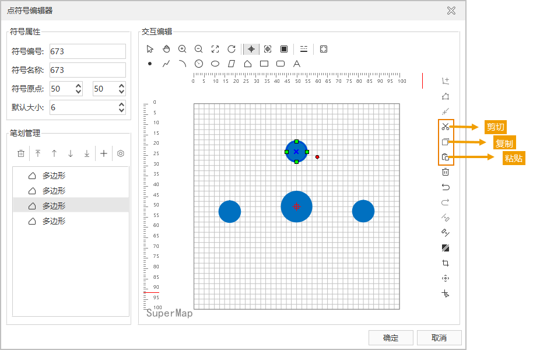Click the 确定 button

pyautogui.click(x=391, y=338)
